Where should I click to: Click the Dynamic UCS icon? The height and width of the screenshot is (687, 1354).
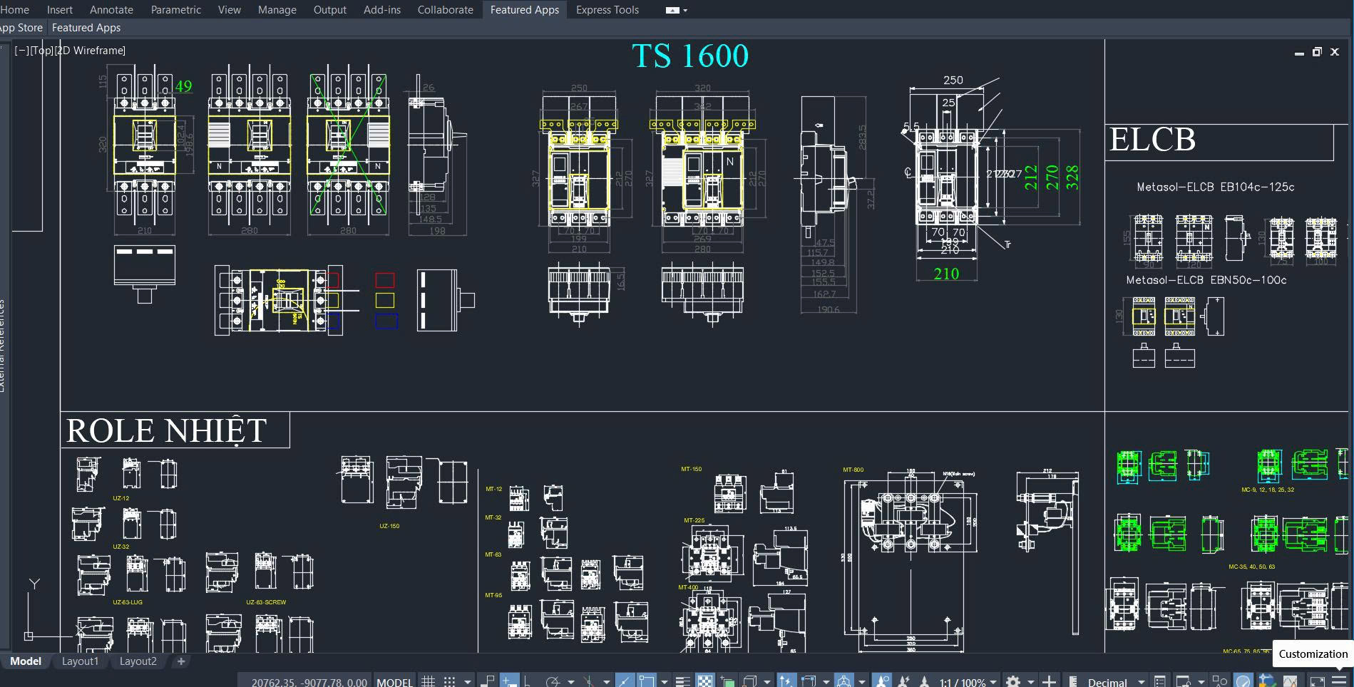[786, 681]
